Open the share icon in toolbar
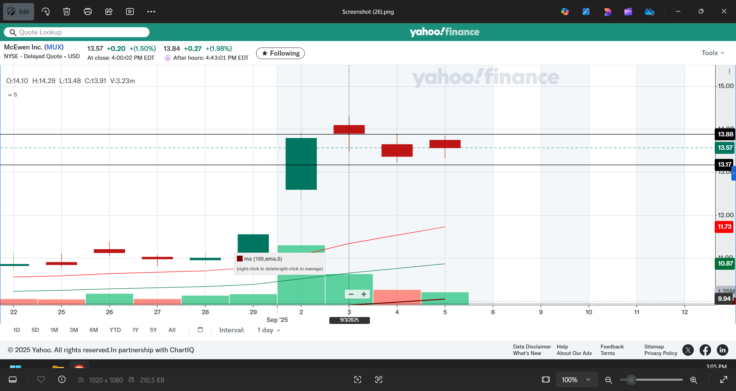The image size is (736, 391). [x=109, y=11]
